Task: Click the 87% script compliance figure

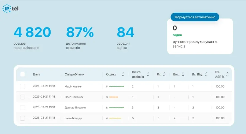Action: click(80, 32)
